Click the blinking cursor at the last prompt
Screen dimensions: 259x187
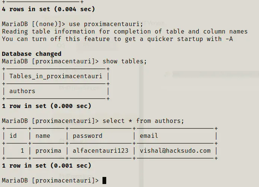pos(104,181)
